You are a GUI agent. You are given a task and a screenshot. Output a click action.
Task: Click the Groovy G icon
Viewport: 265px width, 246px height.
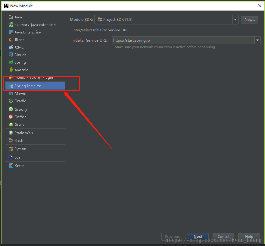pos(11,109)
